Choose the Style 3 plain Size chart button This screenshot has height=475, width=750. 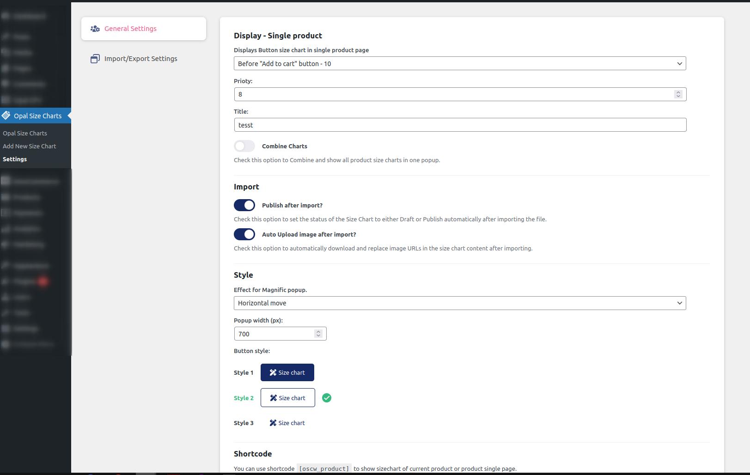pyautogui.click(x=287, y=423)
